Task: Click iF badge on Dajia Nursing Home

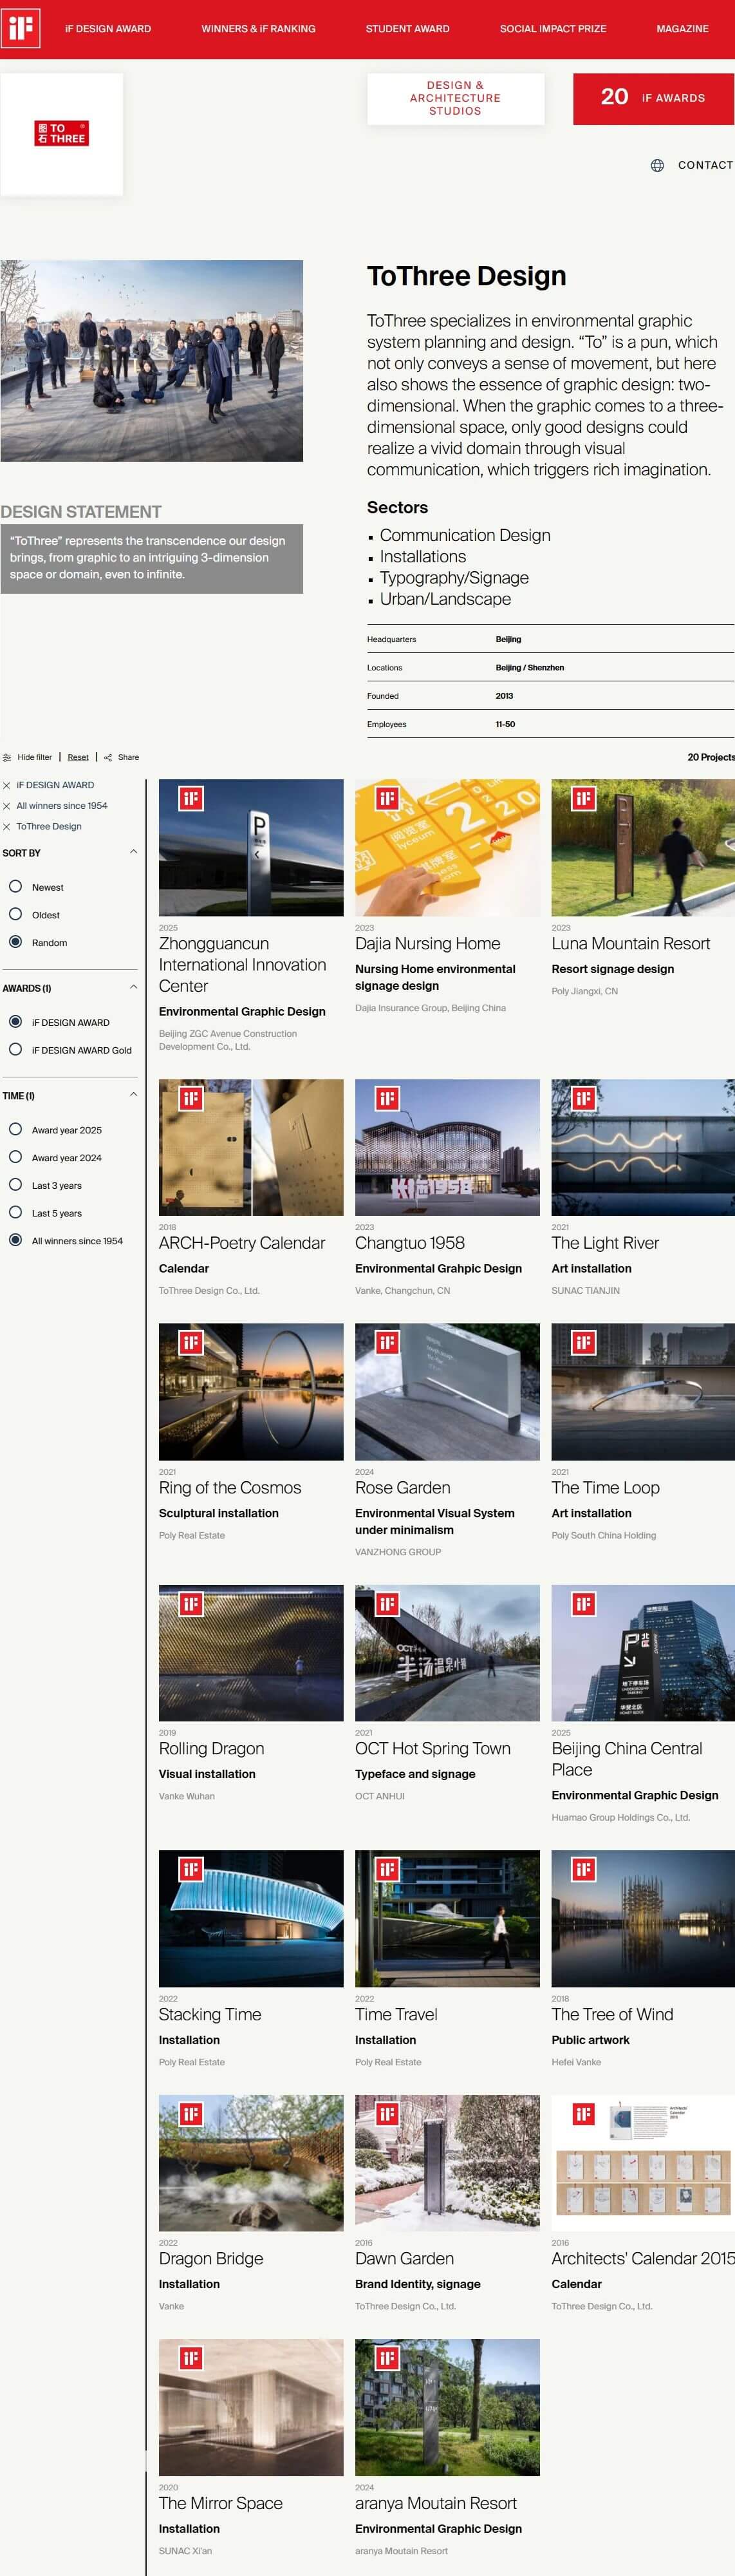Action: pos(387,798)
